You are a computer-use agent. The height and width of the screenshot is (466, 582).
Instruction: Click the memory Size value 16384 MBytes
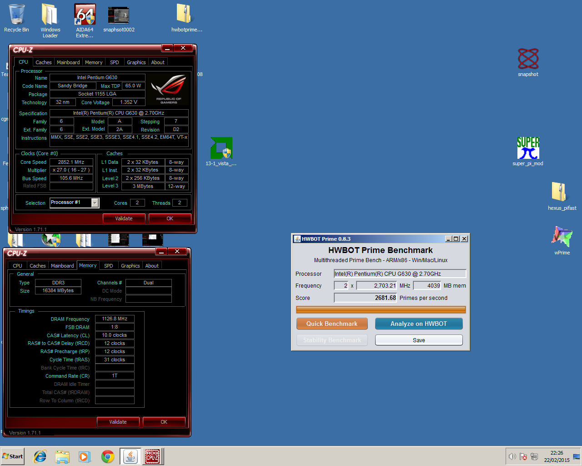tap(58, 290)
